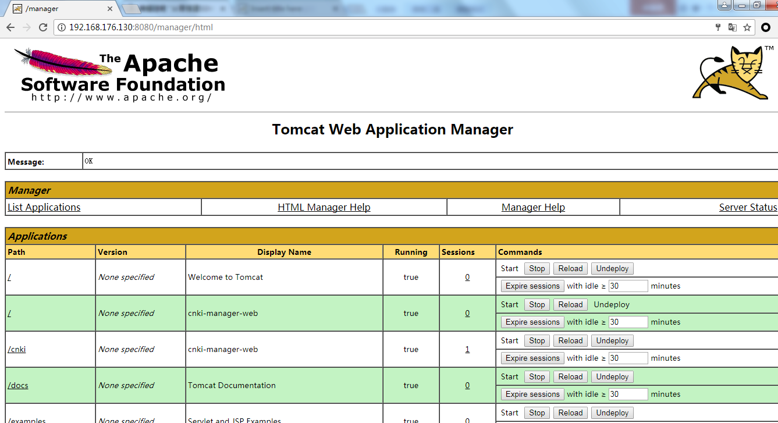Stop the Tomcat Documentation application
778x423 pixels.
[537, 377]
